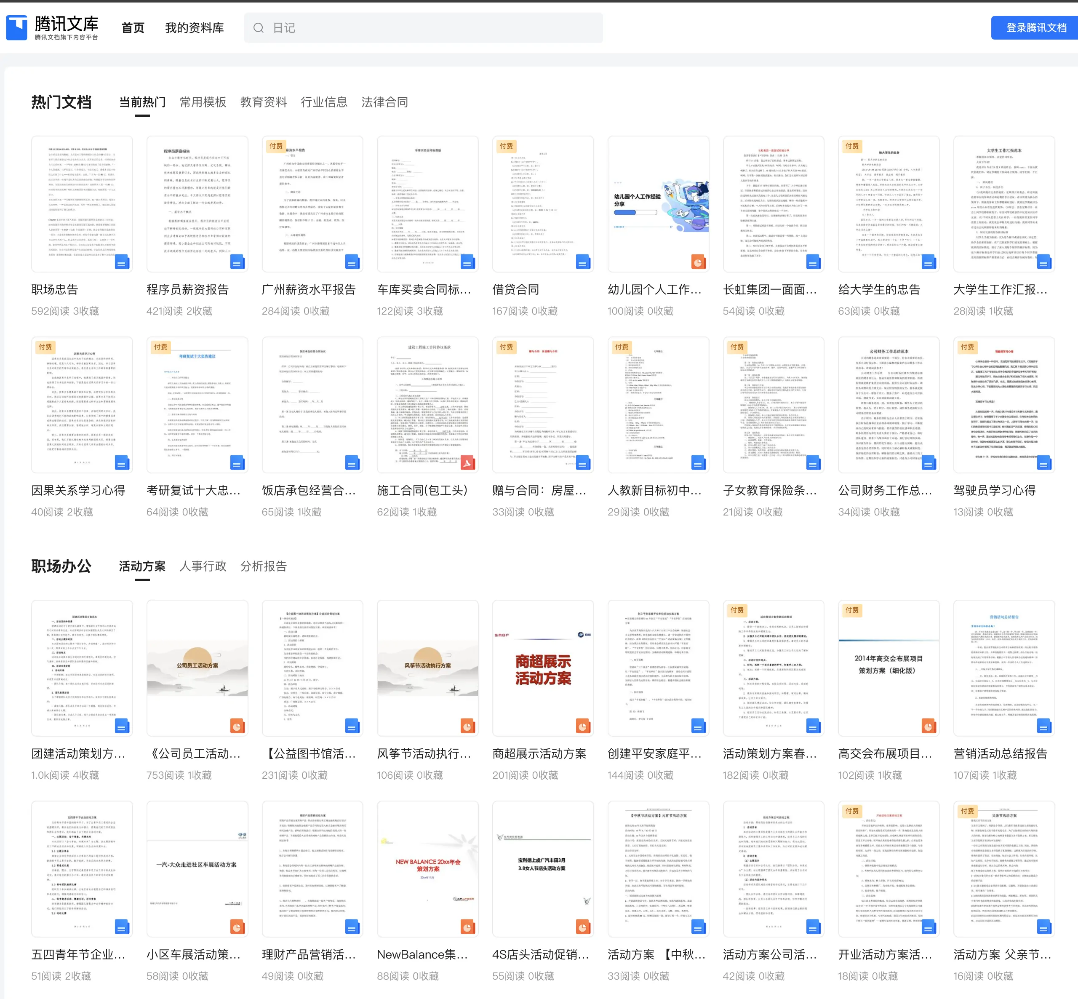Click slides icon on NewBalance集 card

click(x=468, y=927)
